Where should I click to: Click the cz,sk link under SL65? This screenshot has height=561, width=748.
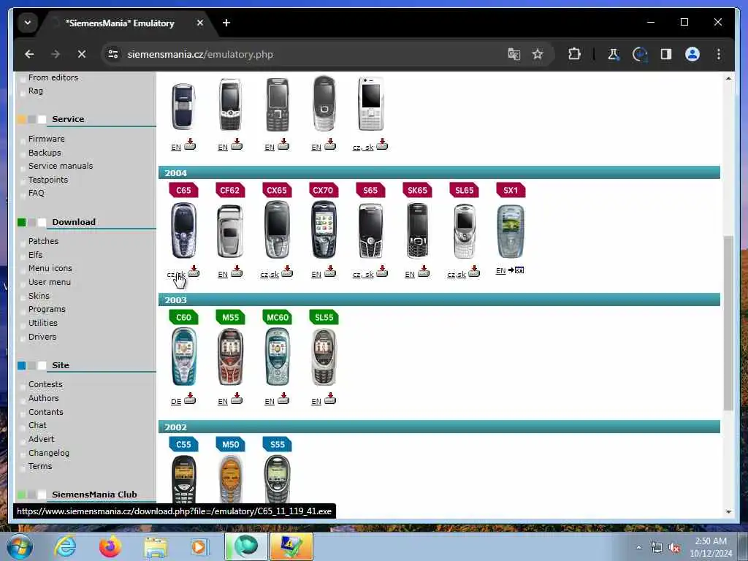point(457,275)
